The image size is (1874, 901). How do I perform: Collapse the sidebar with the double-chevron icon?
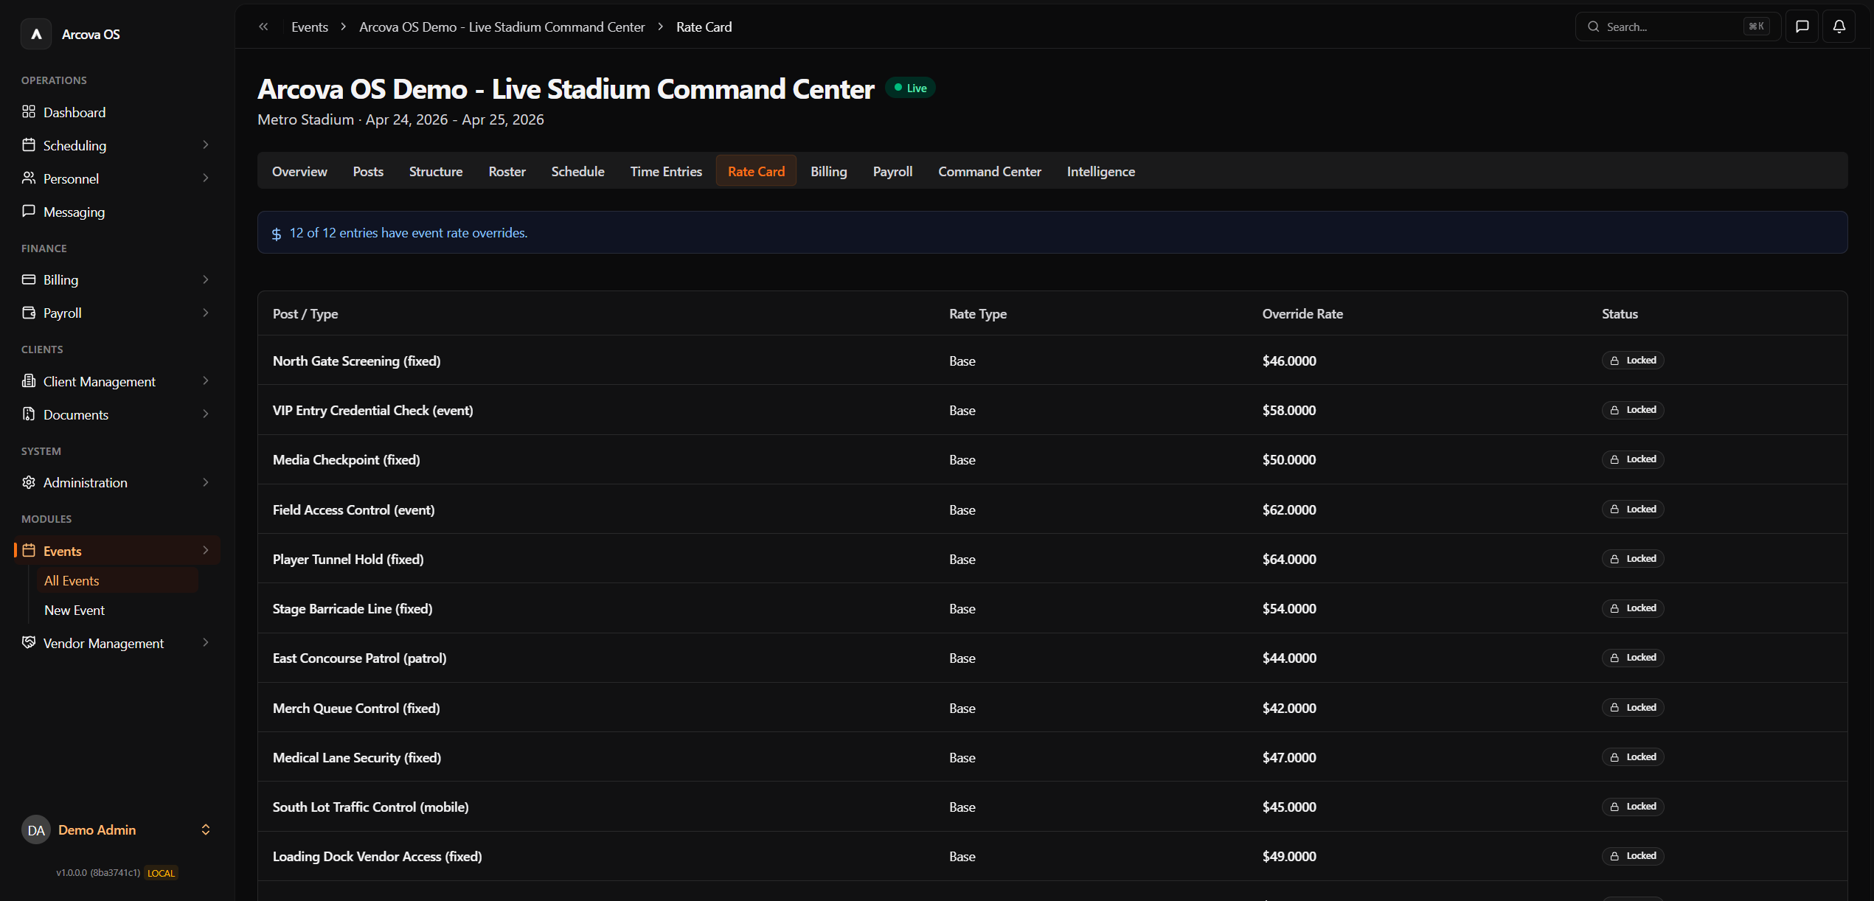coord(263,27)
